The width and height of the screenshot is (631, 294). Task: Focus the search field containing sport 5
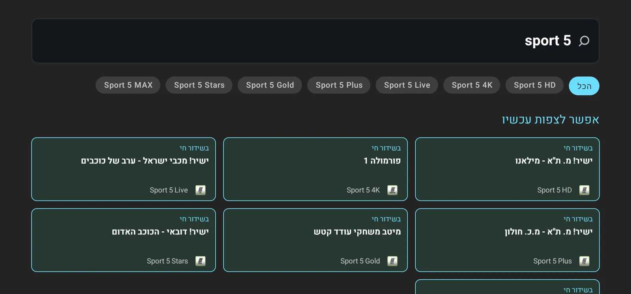315,41
